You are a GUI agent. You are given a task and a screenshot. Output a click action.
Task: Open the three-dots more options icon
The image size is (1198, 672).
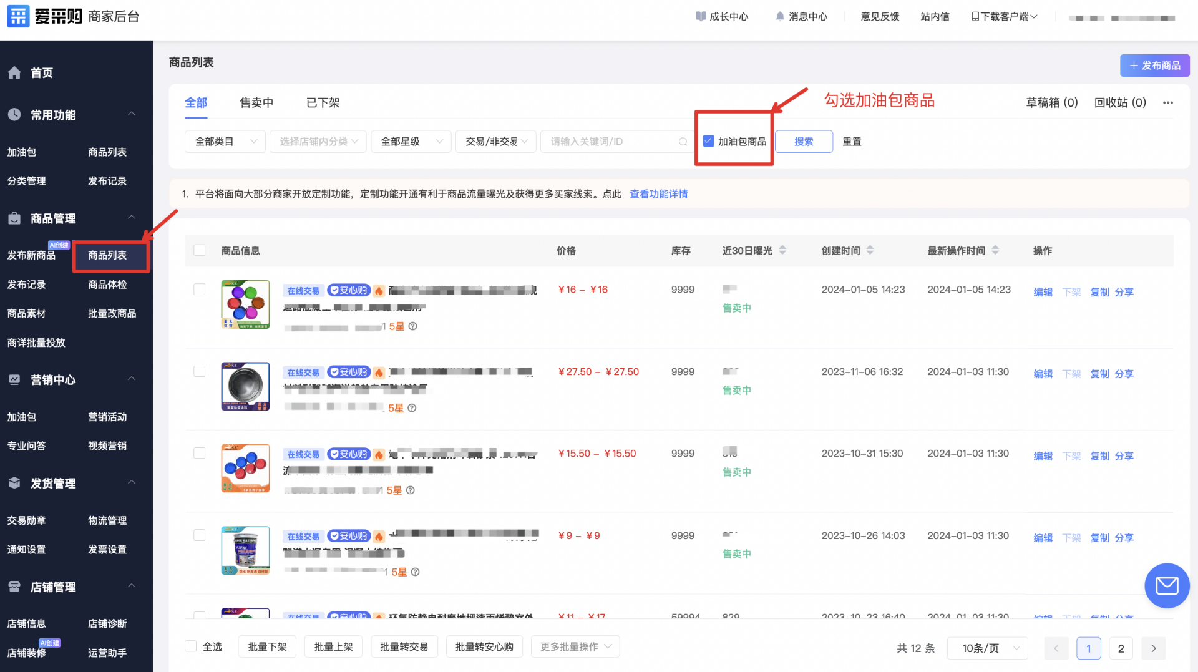(1167, 103)
